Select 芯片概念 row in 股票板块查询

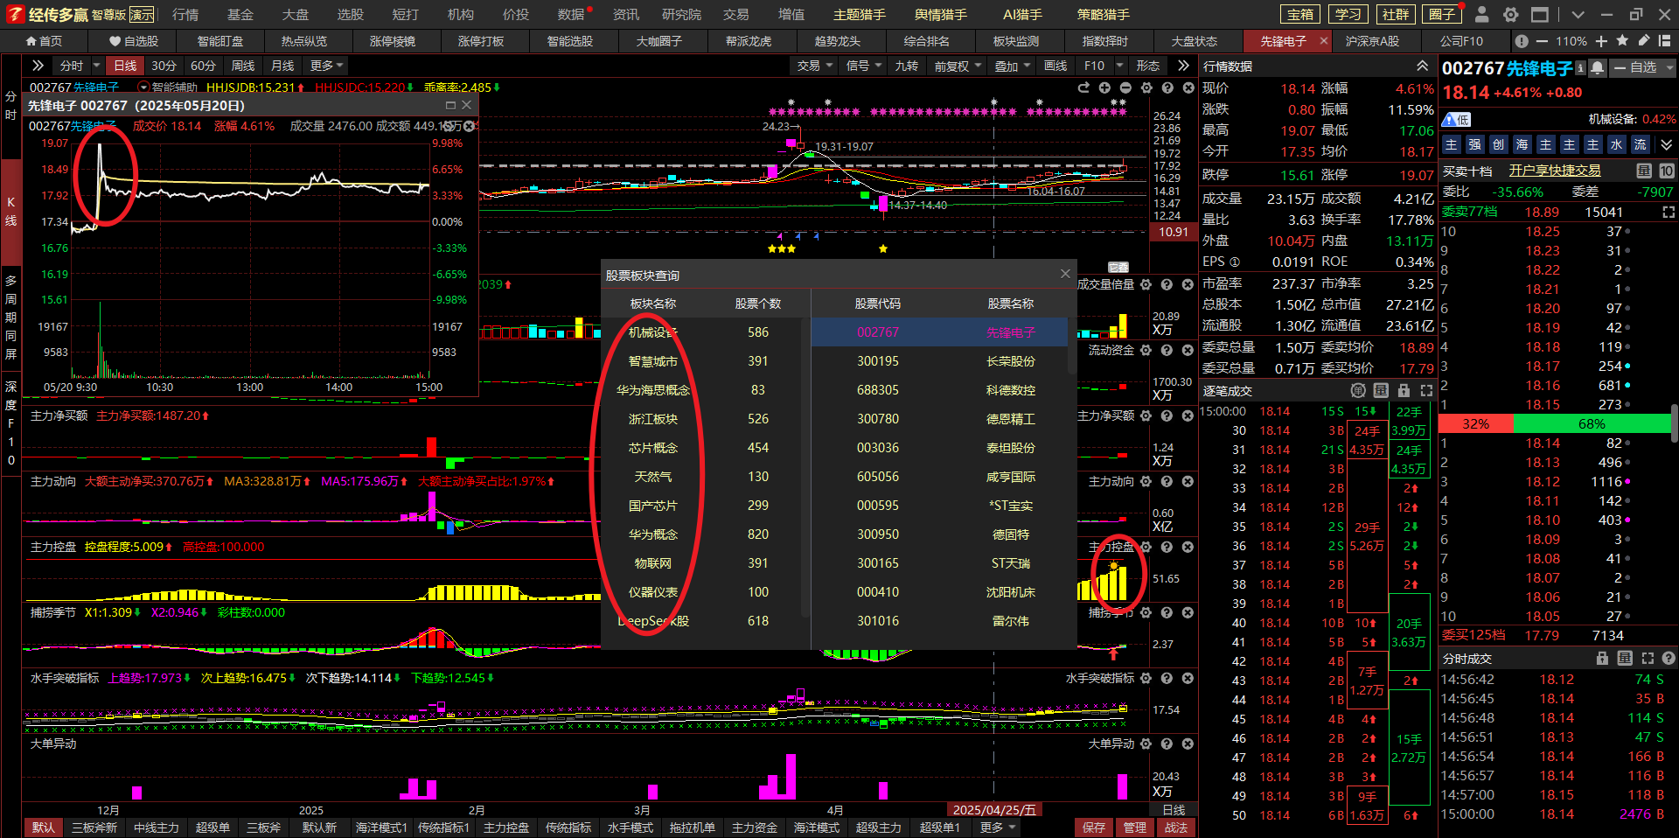pyautogui.click(x=701, y=448)
